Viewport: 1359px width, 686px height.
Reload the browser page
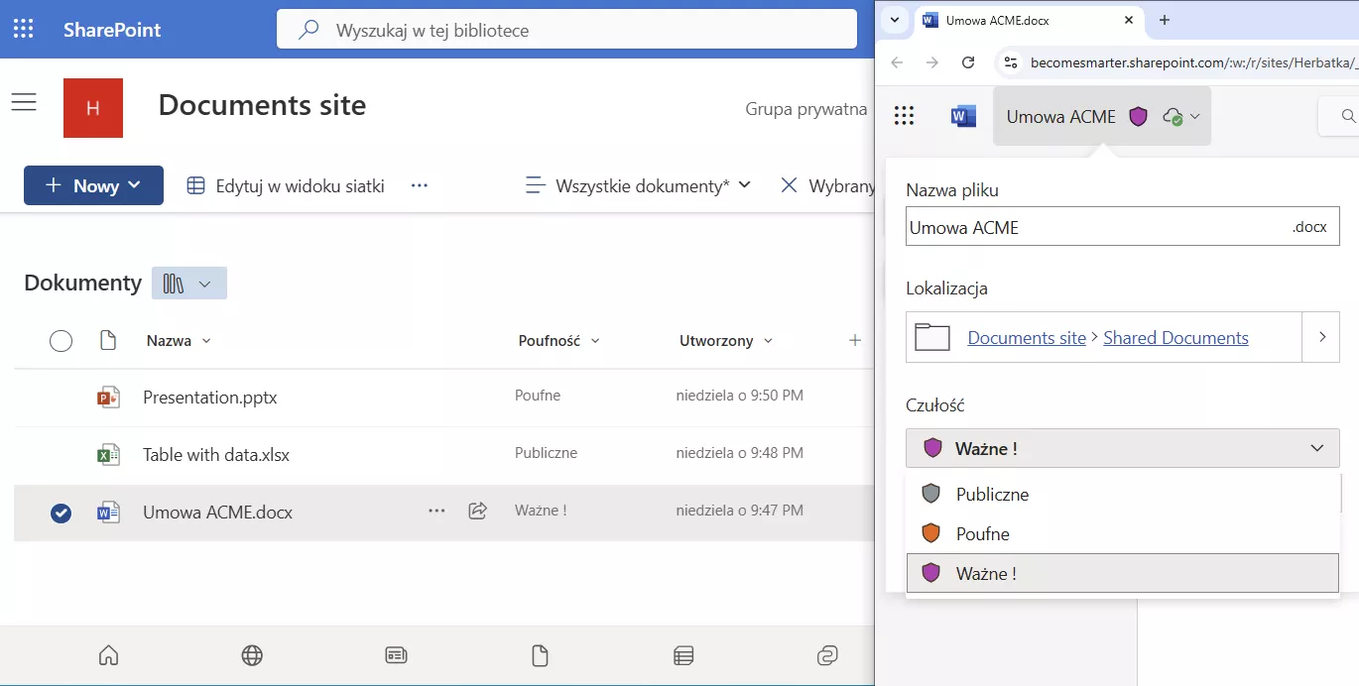[968, 62]
